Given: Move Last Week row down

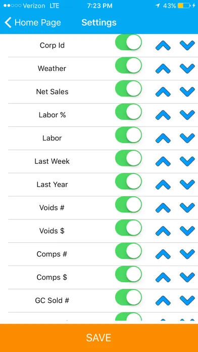Looking at the screenshot, I should [x=187, y=161].
